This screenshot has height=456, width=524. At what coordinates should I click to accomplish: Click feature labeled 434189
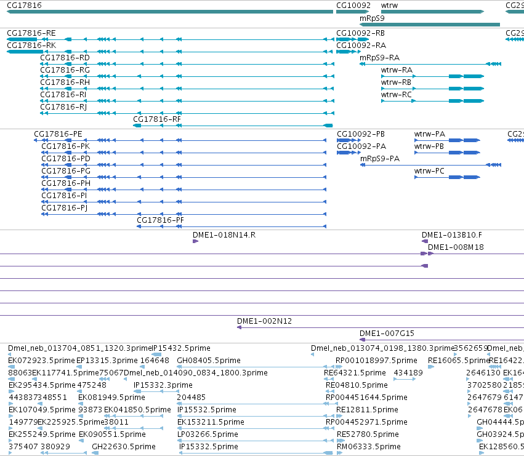(408, 373)
